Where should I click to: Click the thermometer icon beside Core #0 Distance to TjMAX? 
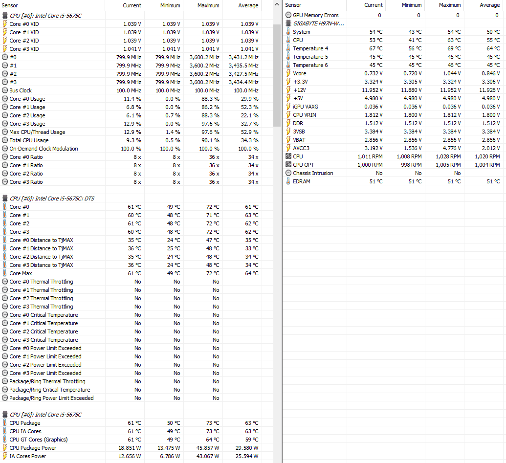click(x=5, y=240)
